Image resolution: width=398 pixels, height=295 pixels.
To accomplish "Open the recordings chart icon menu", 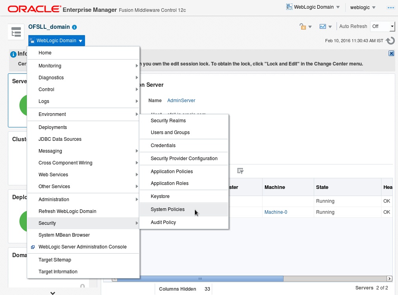I will [x=326, y=26].
